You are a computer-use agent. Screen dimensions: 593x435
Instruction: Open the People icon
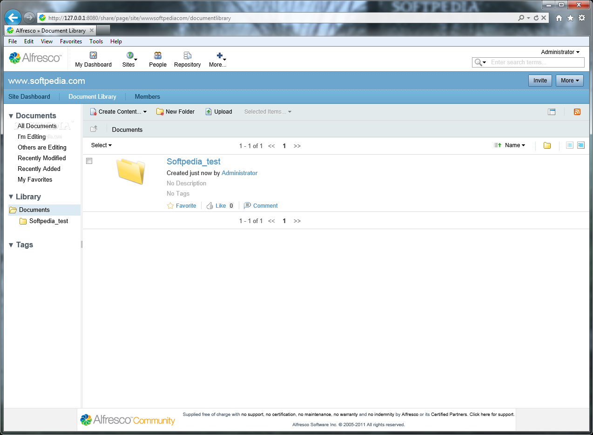pos(158,55)
